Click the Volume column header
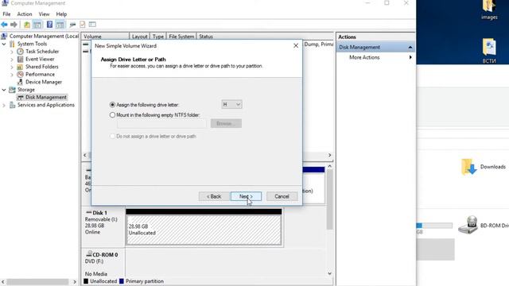Image resolution: width=509 pixels, height=286 pixels. (x=105, y=37)
